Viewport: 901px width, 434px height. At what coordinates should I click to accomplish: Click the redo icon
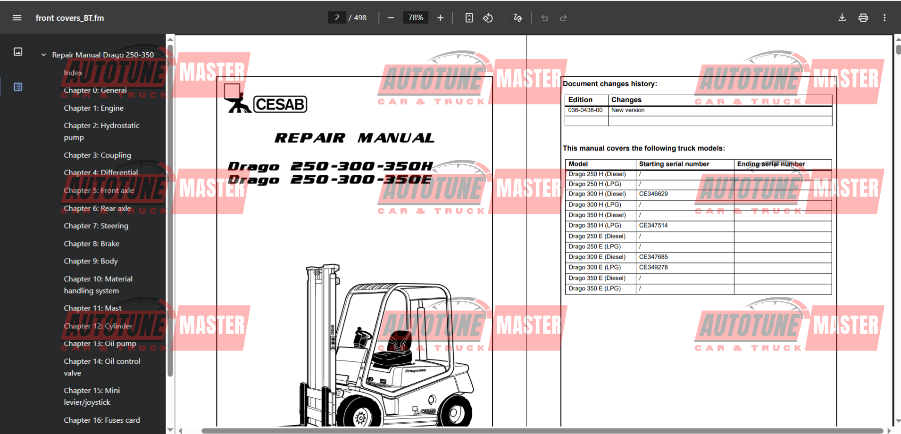coord(564,17)
